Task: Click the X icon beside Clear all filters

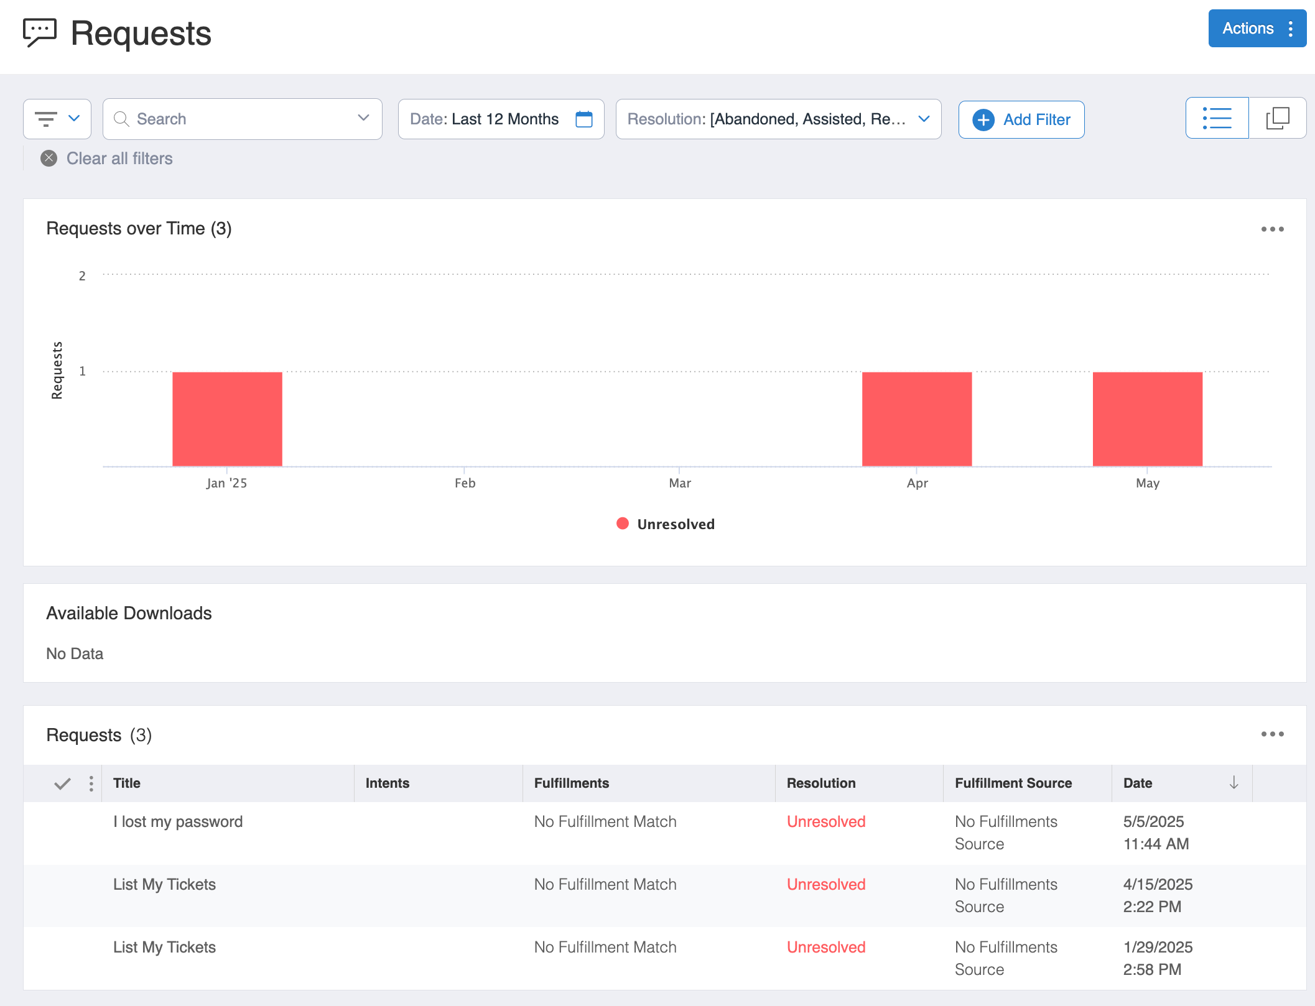Action: pos(49,159)
